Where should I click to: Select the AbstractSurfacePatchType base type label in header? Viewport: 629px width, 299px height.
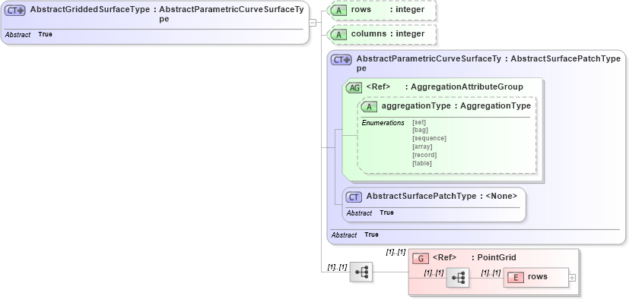[566, 59]
